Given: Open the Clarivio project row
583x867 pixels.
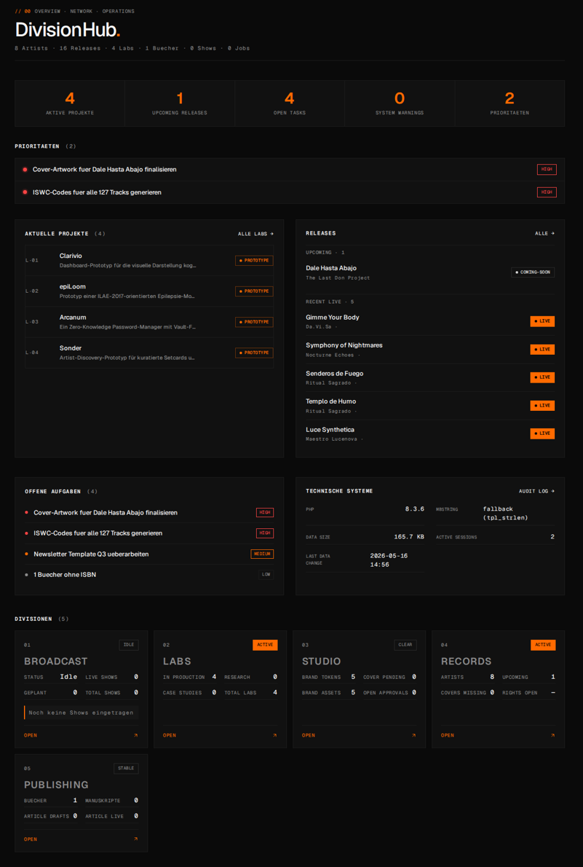Looking at the screenshot, I should (x=149, y=260).
